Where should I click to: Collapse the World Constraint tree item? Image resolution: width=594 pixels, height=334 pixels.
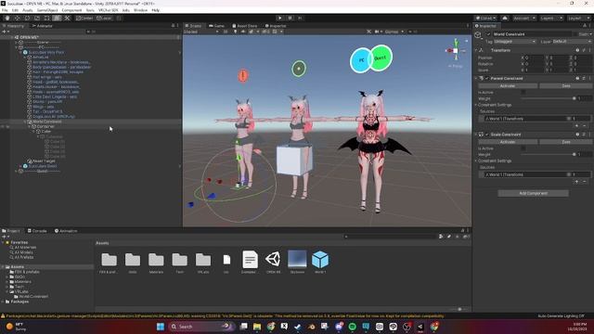coord(25,122)
